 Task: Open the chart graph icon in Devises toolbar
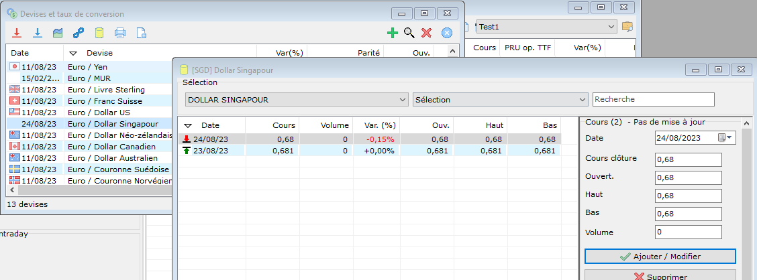tap(58, 33)
